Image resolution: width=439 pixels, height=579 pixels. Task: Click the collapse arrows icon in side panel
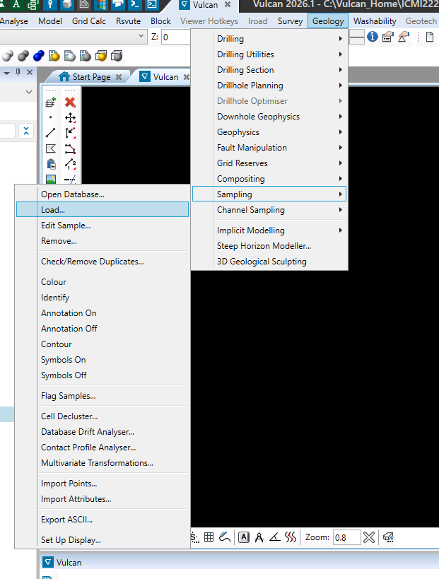pyautogui.click(x=26, y=131)
